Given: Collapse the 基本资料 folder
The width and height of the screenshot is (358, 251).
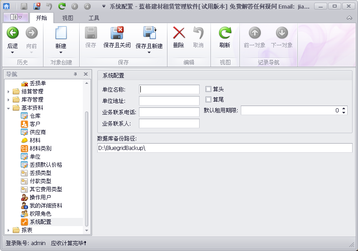Looking at the screenshot, I should 8,108.
